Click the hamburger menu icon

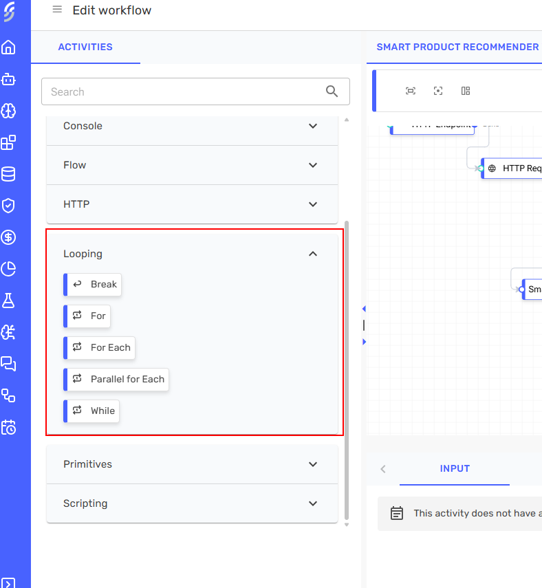[57, 10]
